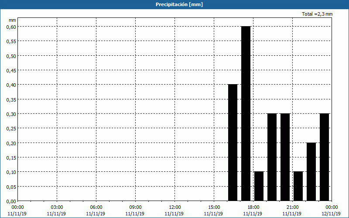
Task: Click the 0,55 y-axis label
Action: (x=11, y=41)
